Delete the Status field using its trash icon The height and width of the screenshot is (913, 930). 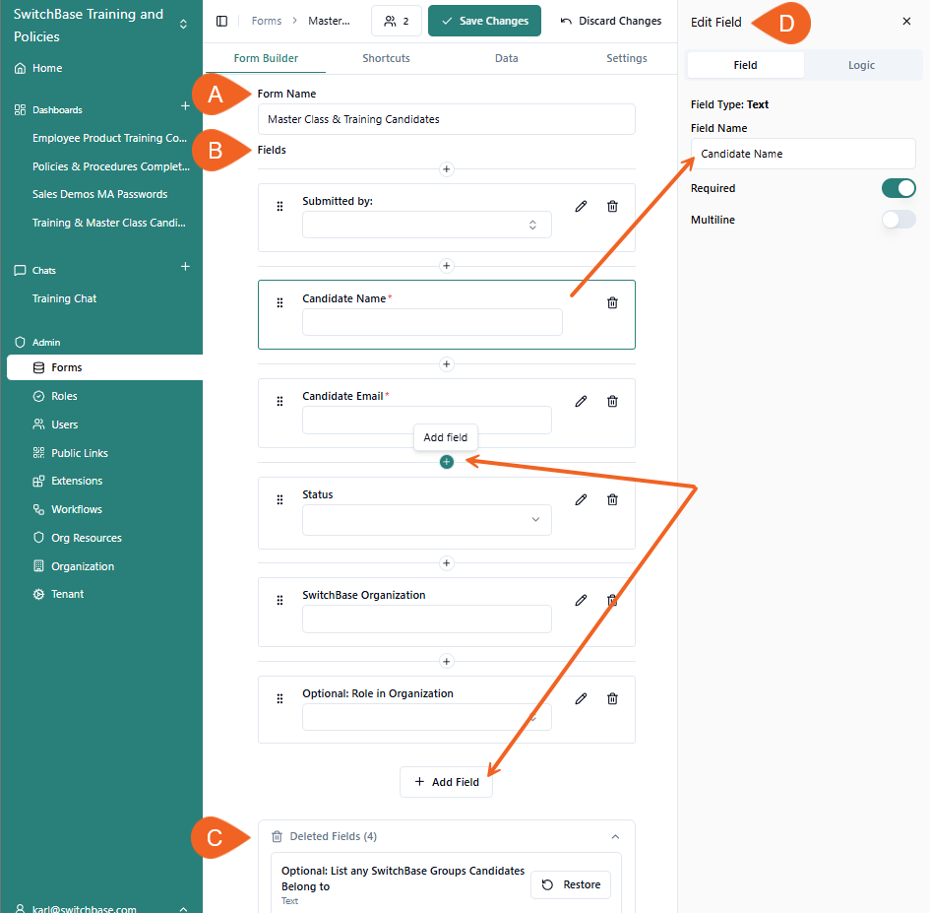[612, 499]
